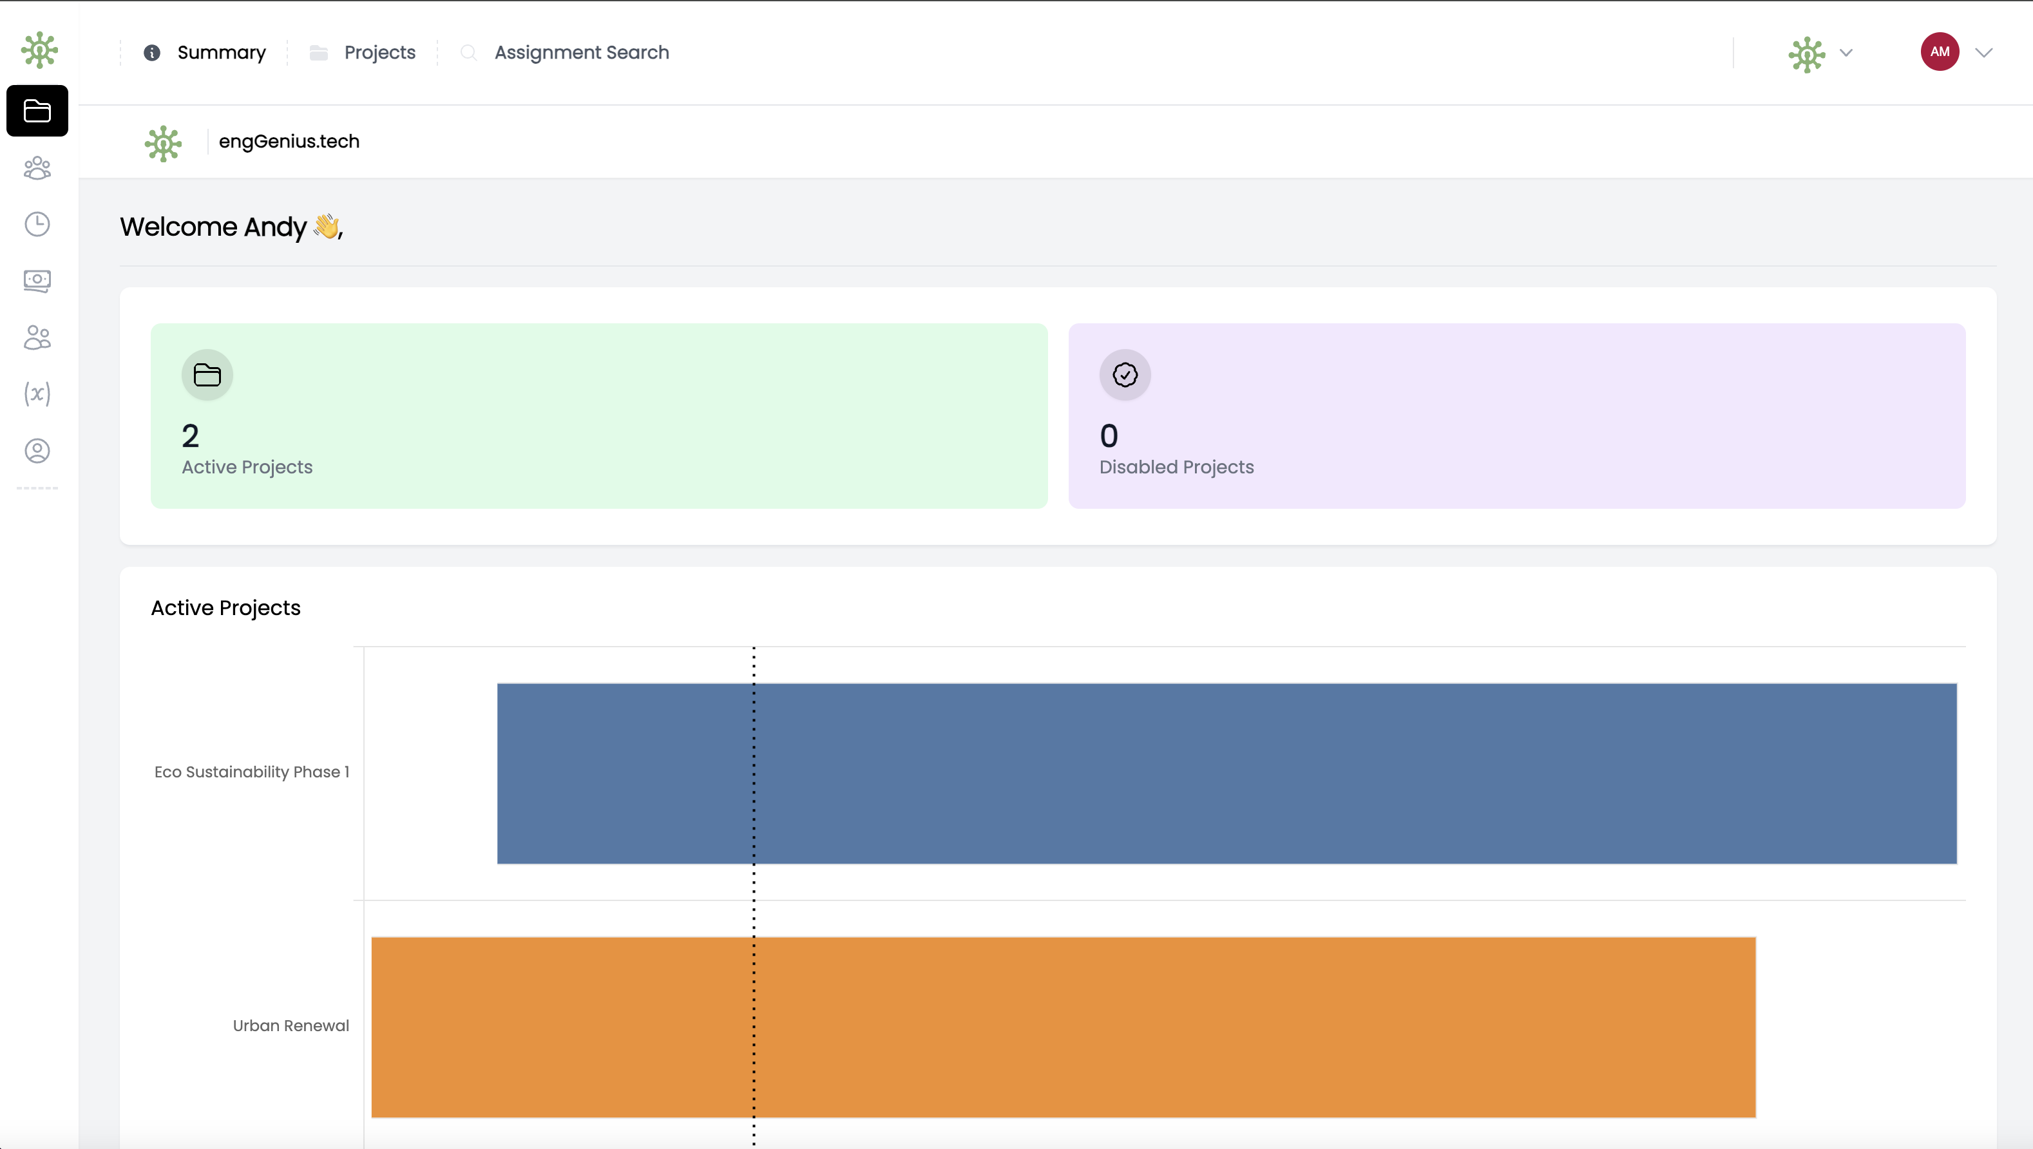Open the clock timesheet icon in sidebar

(x=37, y=224)
